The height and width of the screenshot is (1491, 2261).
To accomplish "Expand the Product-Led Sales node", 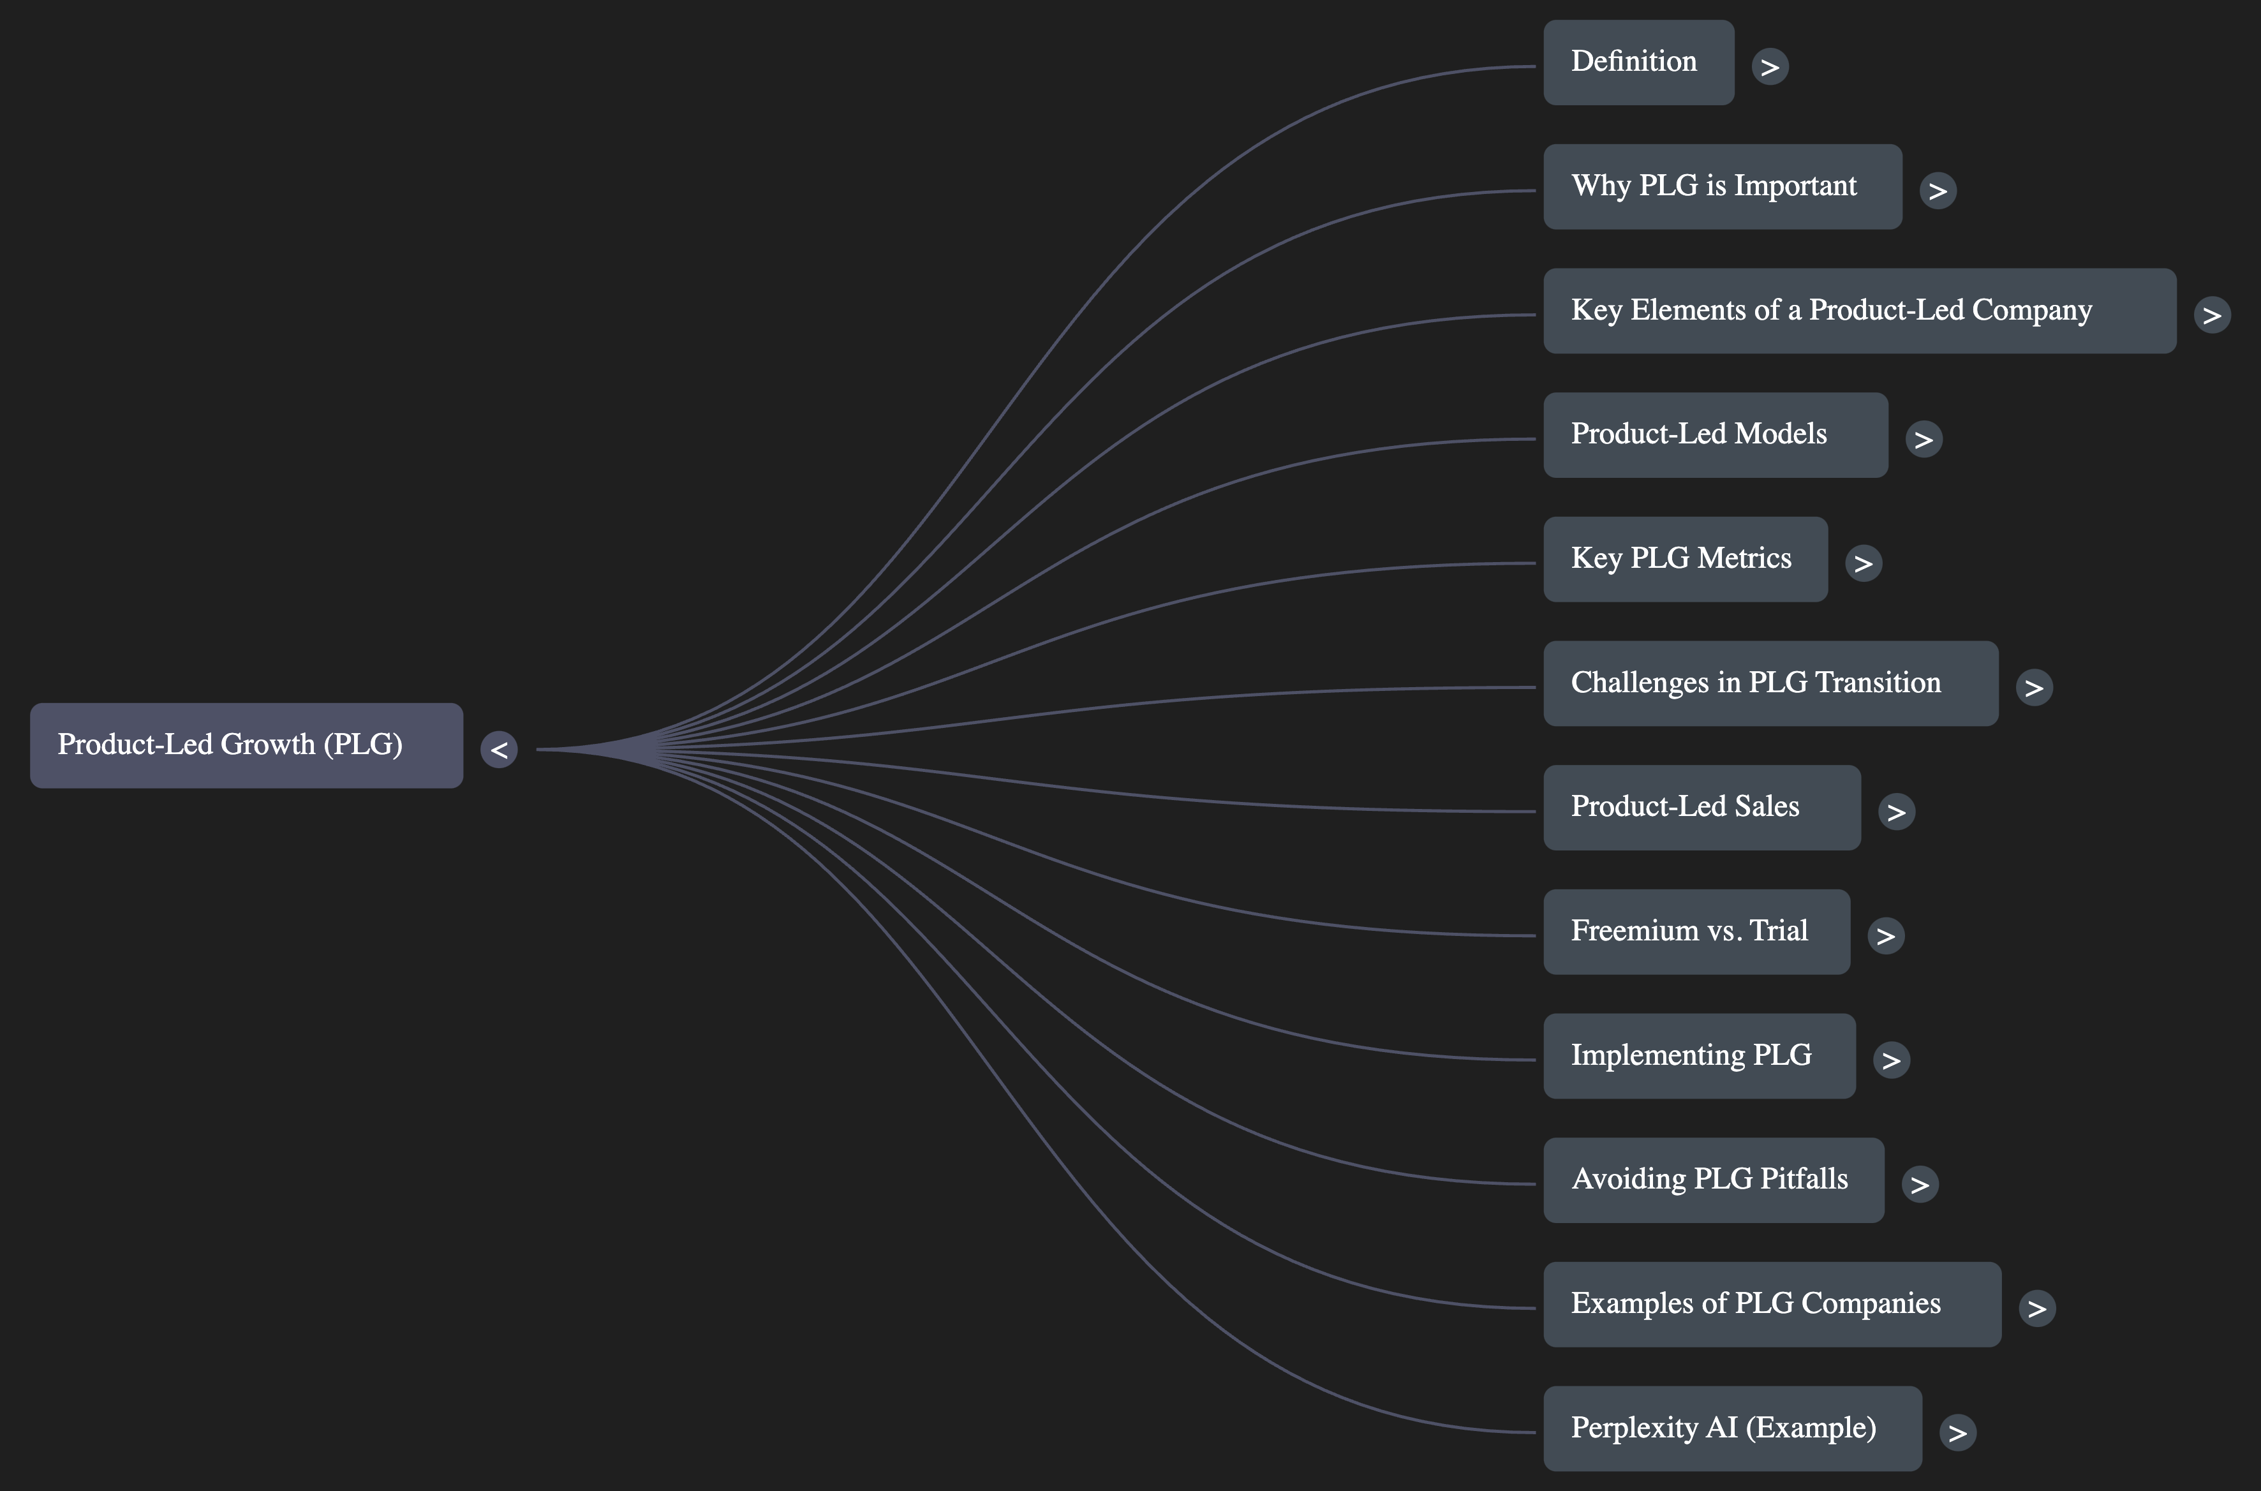I will tap(1897, 811).
